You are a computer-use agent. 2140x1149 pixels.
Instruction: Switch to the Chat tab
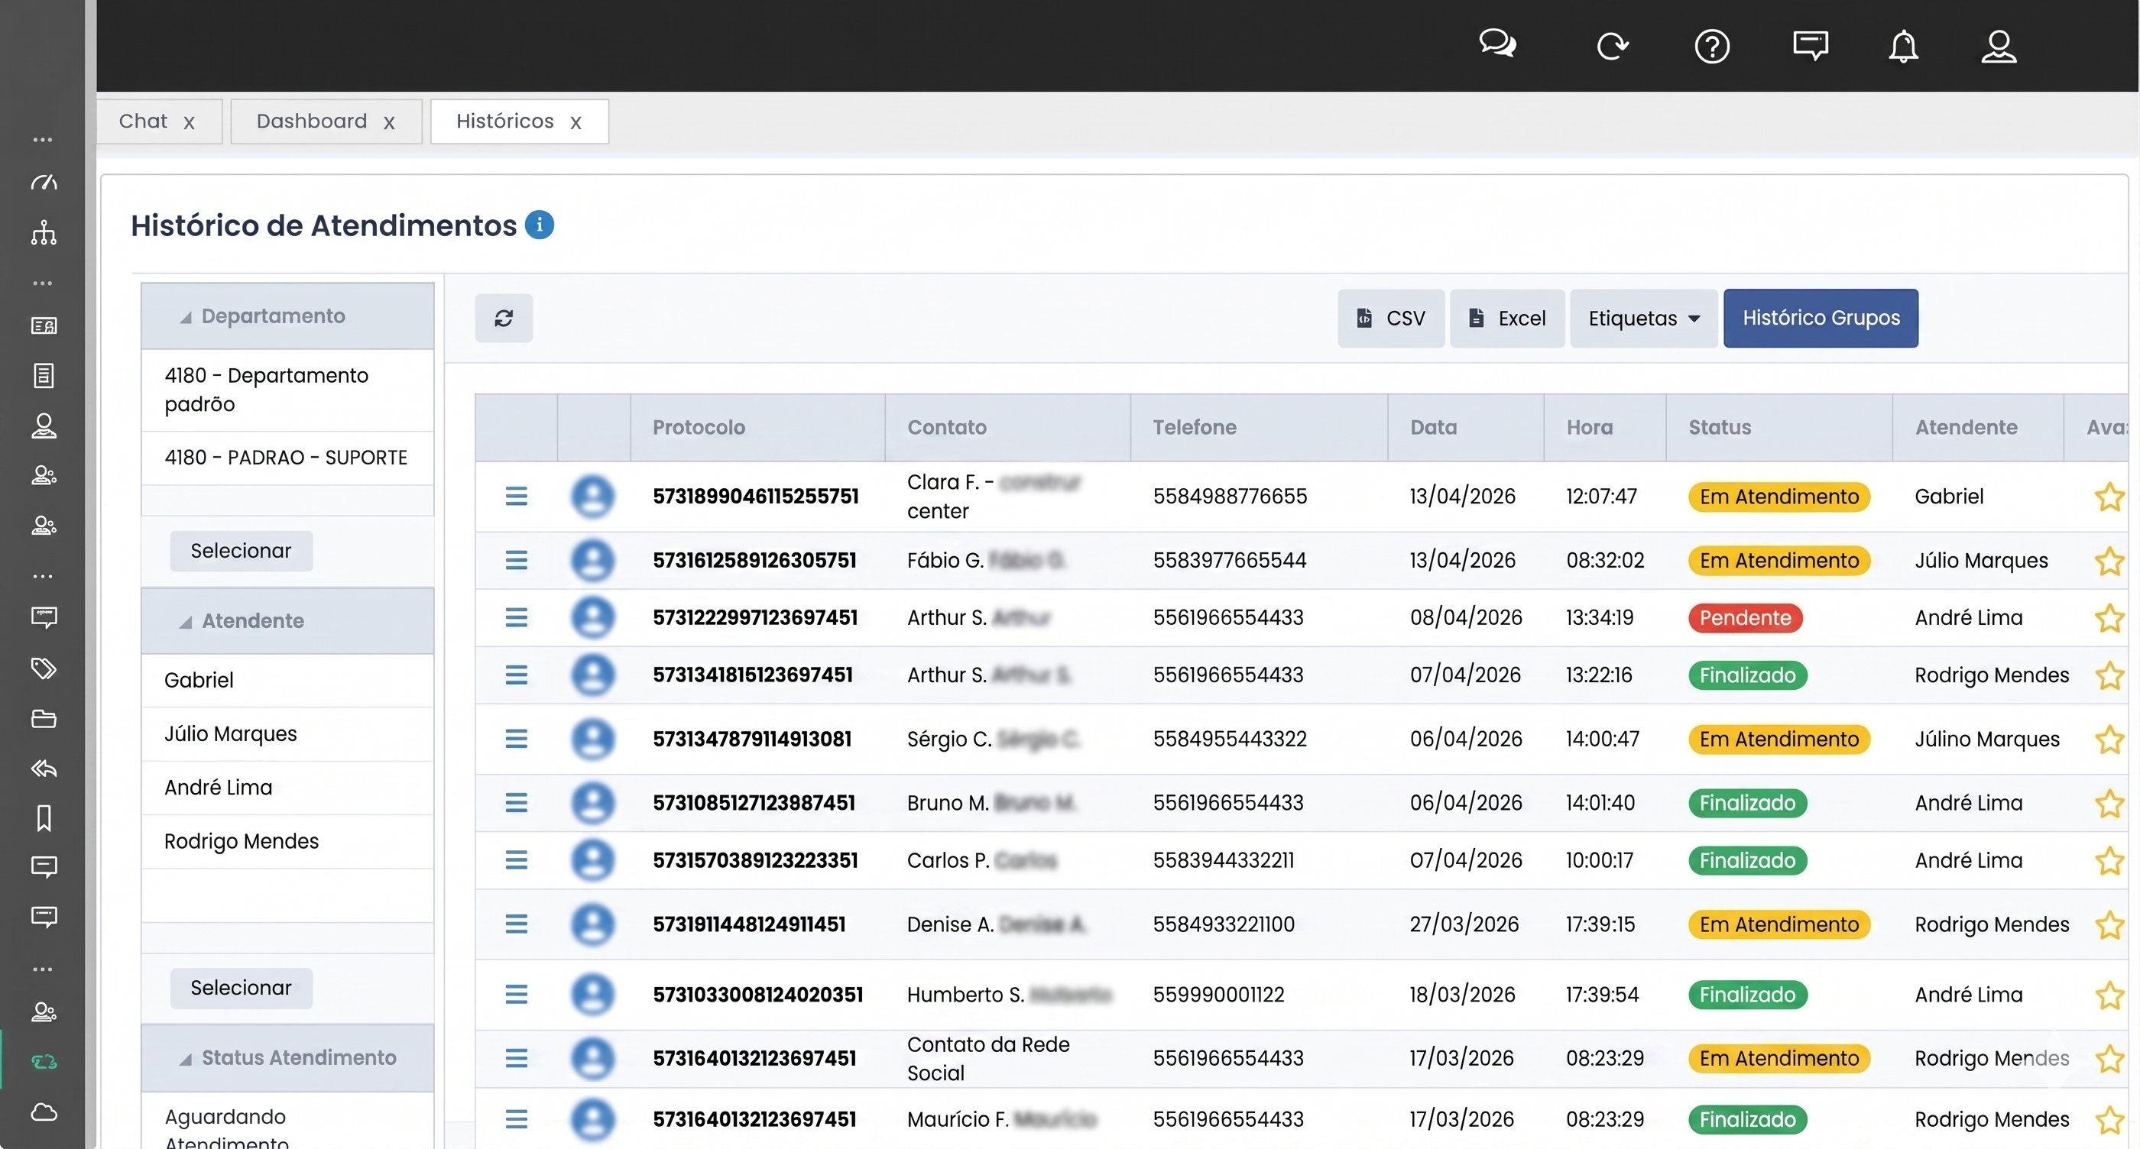tap(143, 121)
